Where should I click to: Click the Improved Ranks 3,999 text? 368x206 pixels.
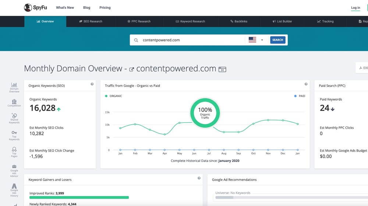(x=47, y=193)
